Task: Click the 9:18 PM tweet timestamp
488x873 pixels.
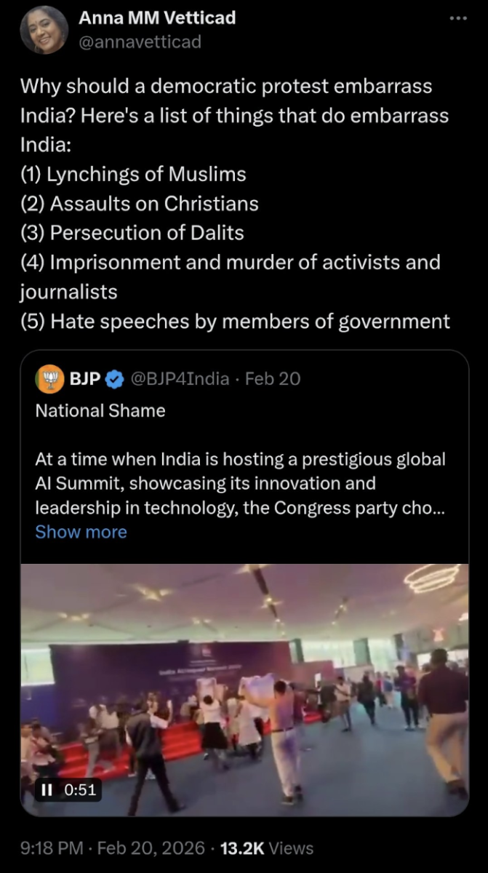Action: tap(50, 848)
